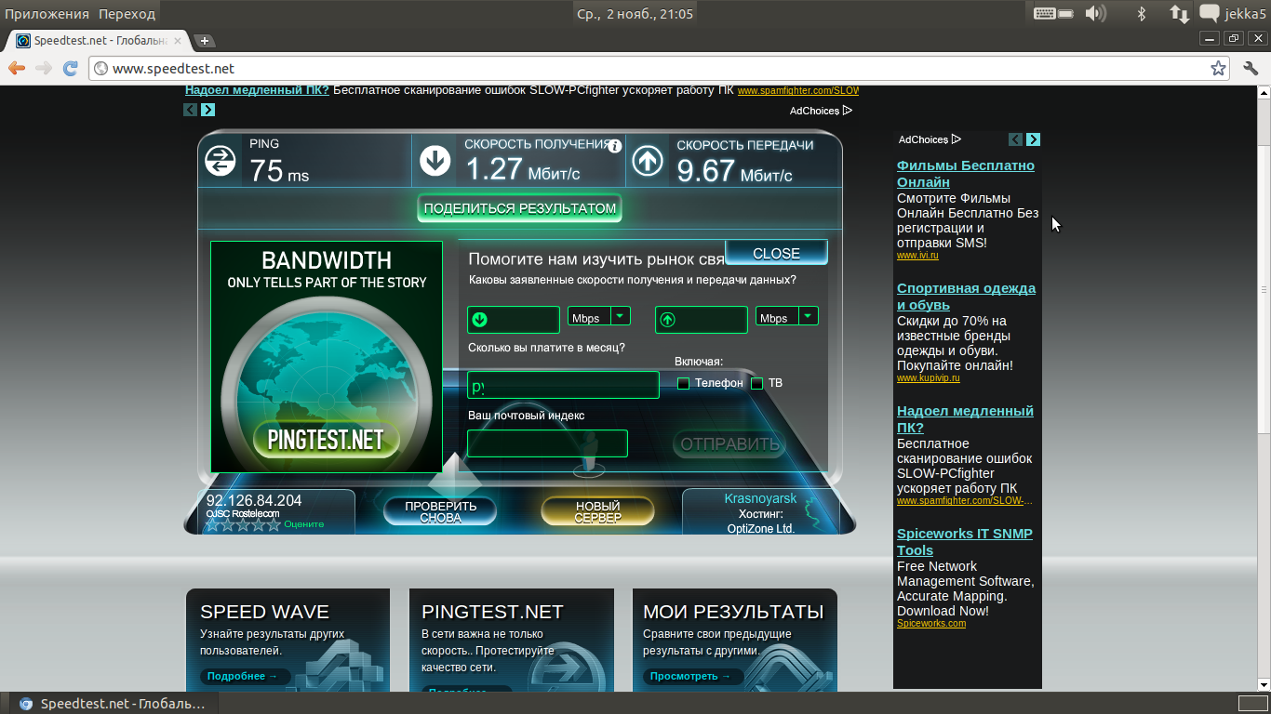
Task: Open the volume speaker icon in panel
Action: click(x=1096, y=13)
